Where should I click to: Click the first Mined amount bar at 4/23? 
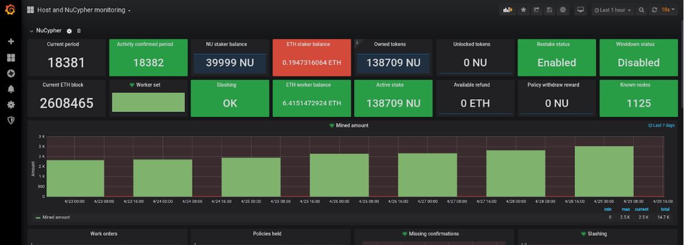75,178
